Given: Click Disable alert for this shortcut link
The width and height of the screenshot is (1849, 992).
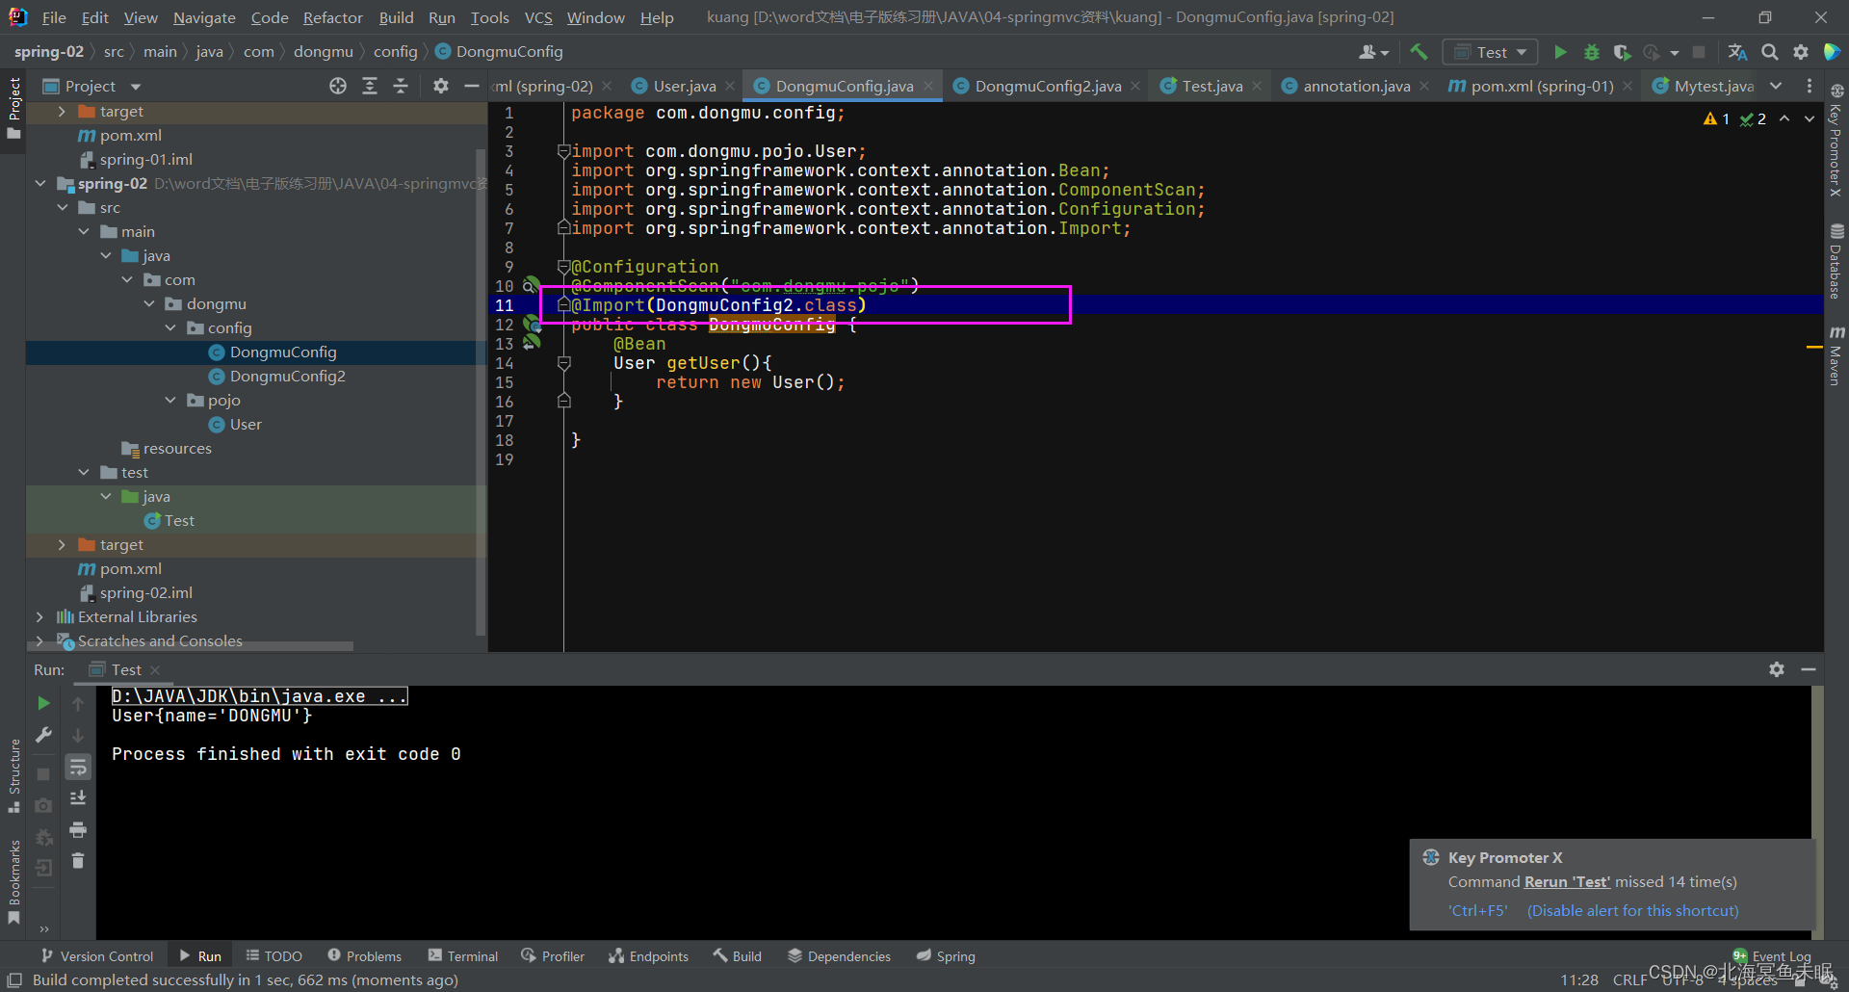Looking at the screenshot, I should (x=1632, y=910).
